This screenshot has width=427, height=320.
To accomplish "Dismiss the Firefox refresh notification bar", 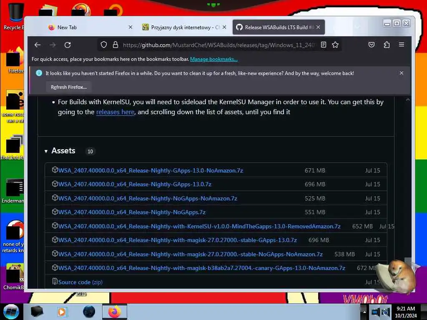I will pyautogui.click(x=402, y=73).
